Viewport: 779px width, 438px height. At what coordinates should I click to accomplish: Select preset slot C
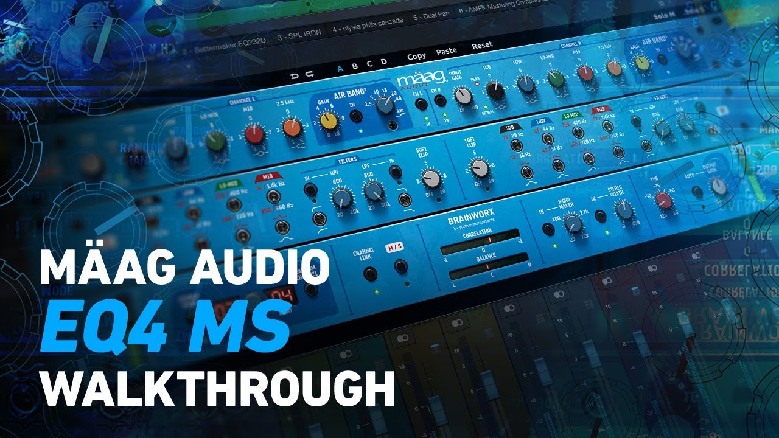click(369, 63)
